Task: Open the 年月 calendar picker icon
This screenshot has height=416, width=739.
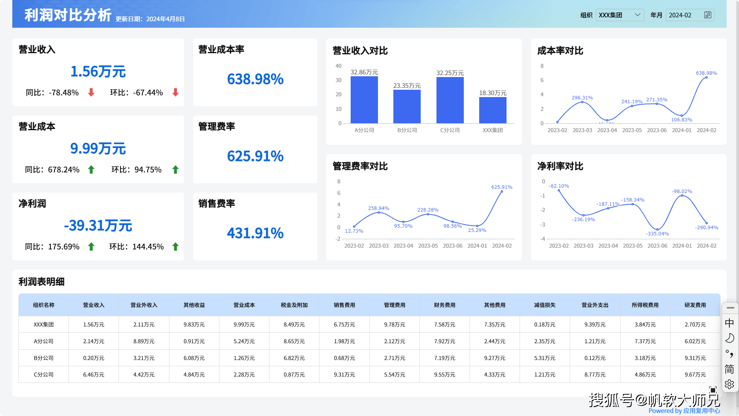Action: pos(707,15)
